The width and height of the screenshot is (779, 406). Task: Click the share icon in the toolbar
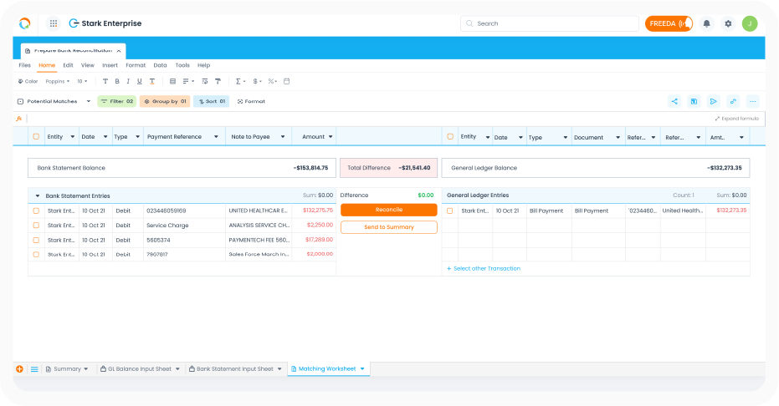point(674,101)
